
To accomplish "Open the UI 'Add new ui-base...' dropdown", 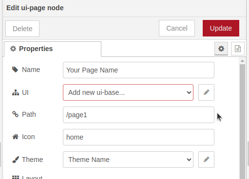I will pos(128,92).
